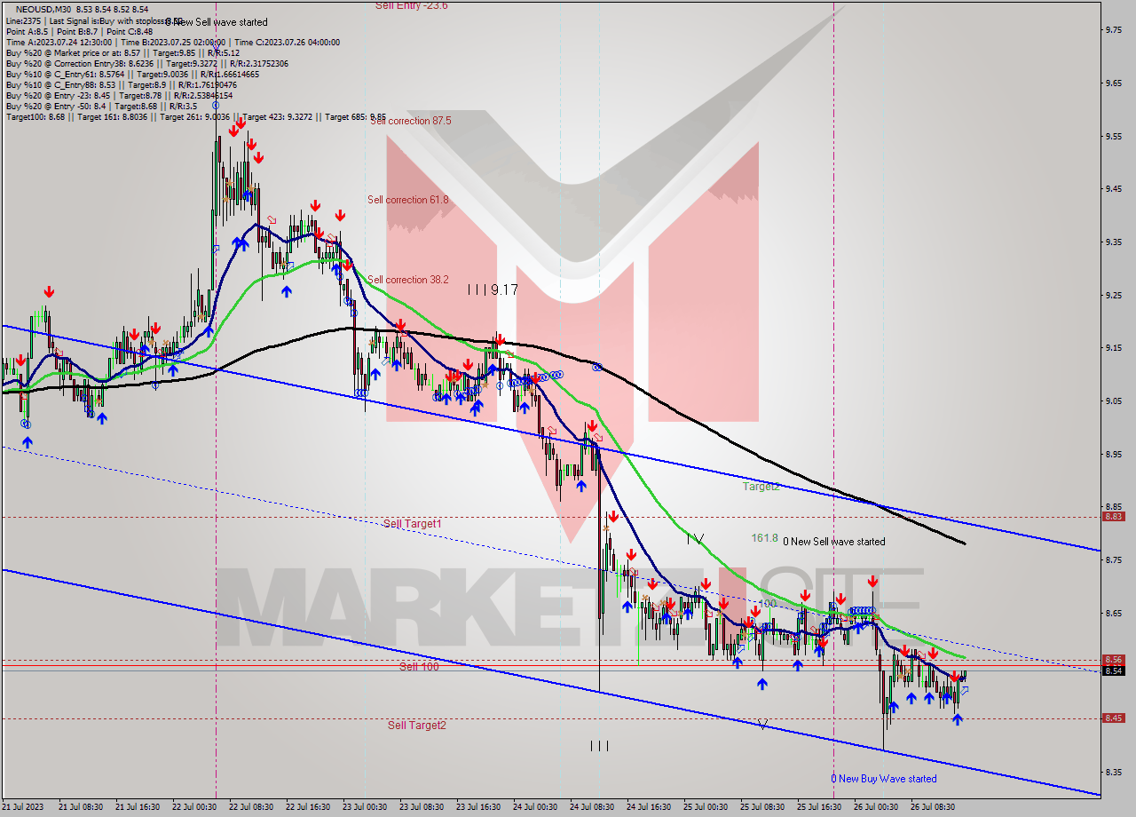Click the '22 Jul 16:30' time axis label
This screenshot has width=1136, height=817.
click(x=308, y=807)
